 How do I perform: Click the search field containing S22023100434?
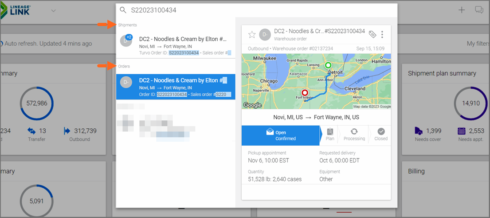(x=256, y=10)
